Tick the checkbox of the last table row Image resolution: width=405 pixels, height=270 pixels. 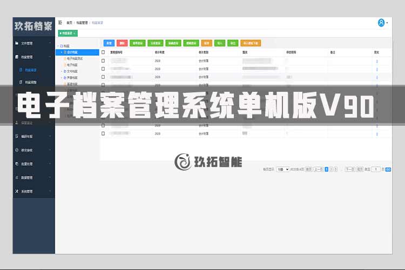[x=103, y=133]
